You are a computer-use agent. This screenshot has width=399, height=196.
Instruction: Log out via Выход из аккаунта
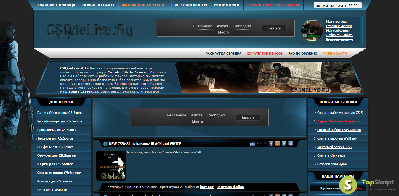point(340,39)
